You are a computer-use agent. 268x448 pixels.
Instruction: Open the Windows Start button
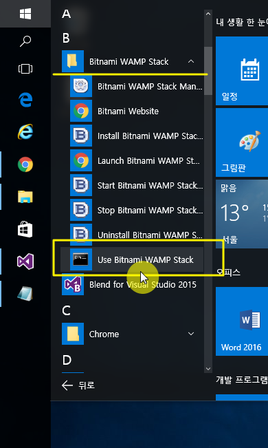[x=25, y=14]
